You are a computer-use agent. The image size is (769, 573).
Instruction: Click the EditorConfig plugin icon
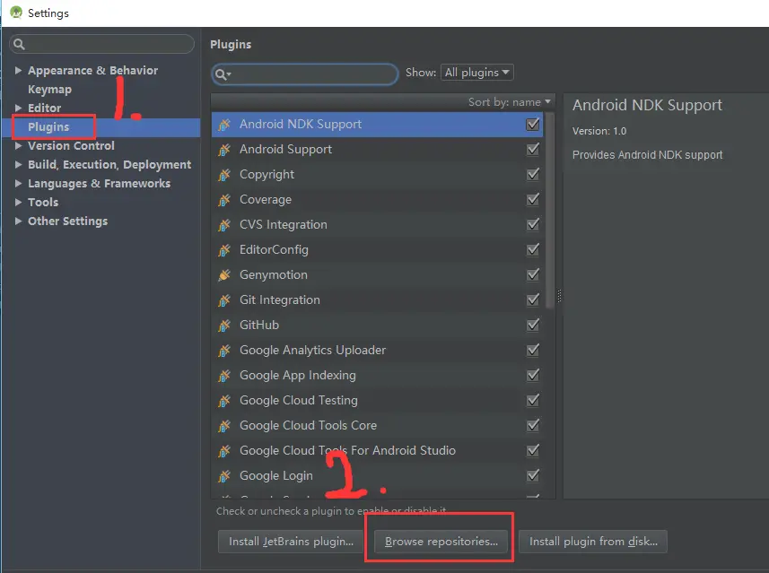224,250
